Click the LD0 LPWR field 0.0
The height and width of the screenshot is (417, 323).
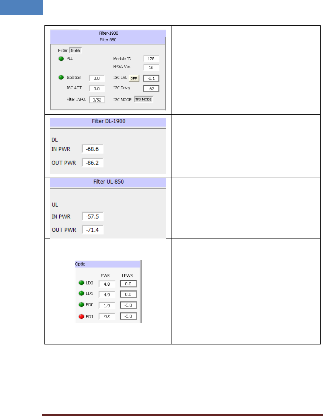click(128, 284)
